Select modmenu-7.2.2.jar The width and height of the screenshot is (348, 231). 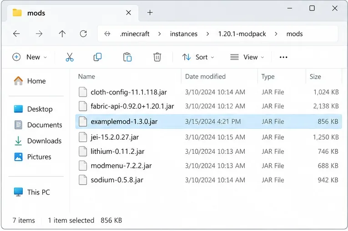tap(209, 166)
